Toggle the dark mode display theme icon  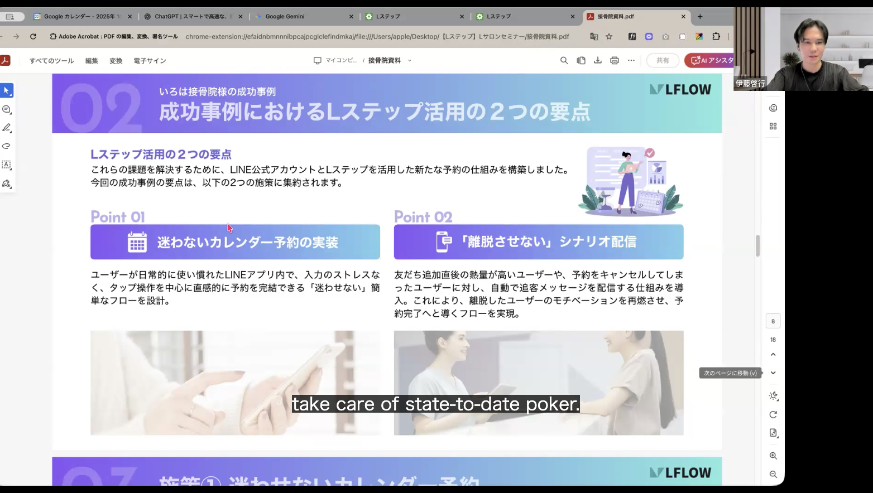tap(773, 396)
